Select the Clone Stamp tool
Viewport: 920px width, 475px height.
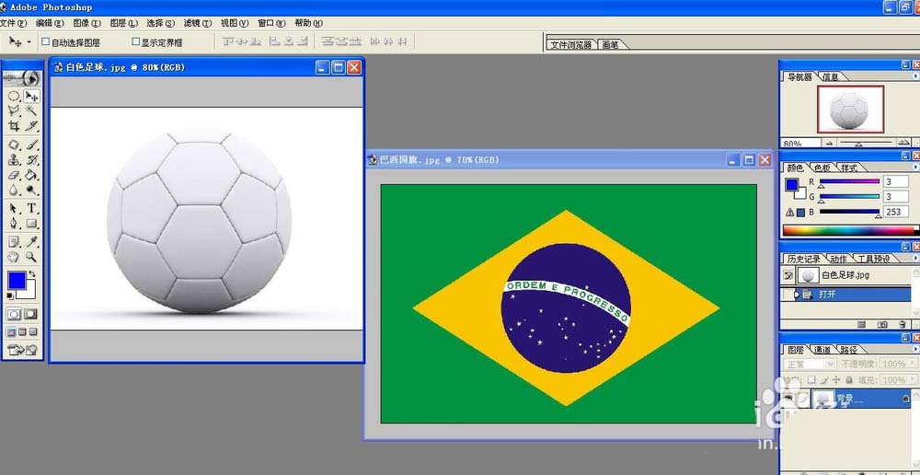coord(14,159)
